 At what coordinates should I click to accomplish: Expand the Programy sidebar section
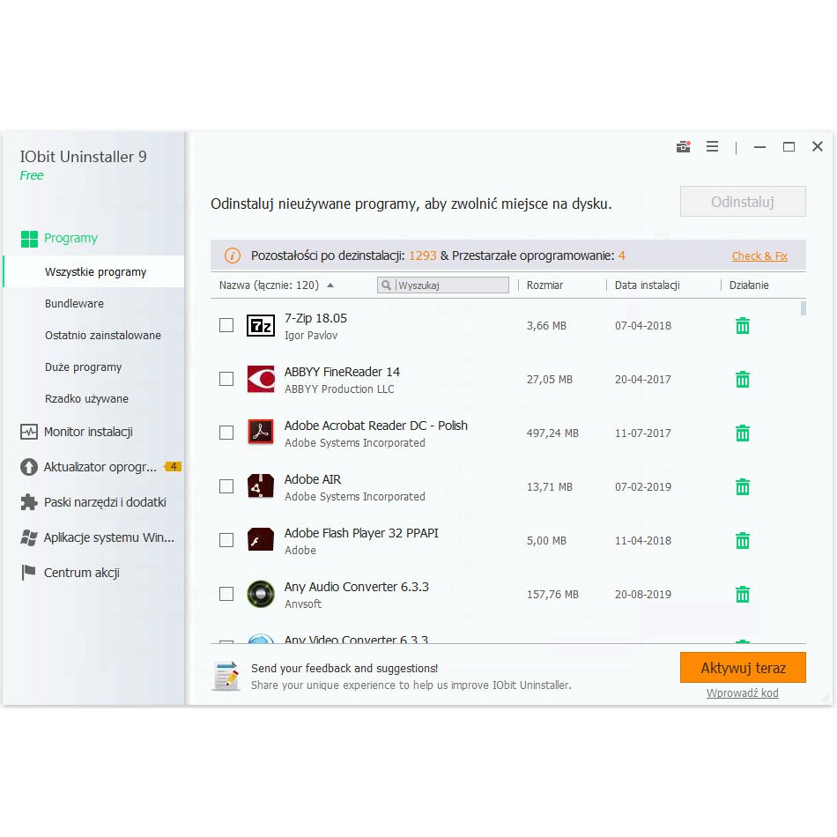click(70, 238)
